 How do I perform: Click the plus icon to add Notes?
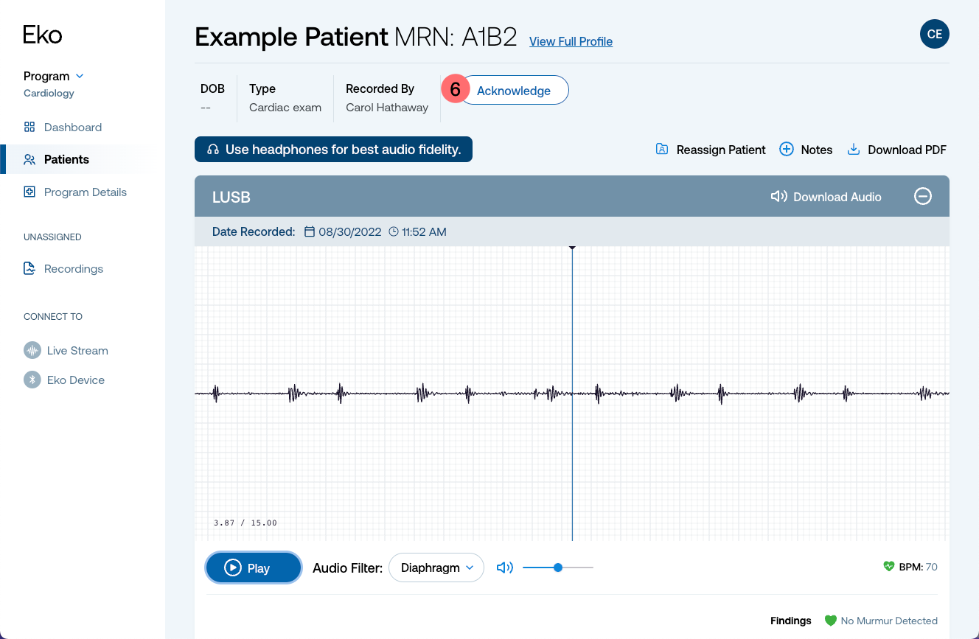[787, 150]
